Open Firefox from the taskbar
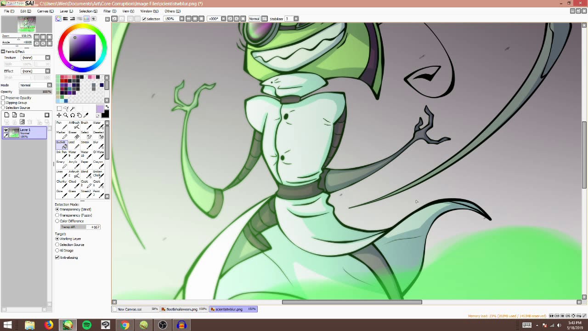 (x=49, y=325)
